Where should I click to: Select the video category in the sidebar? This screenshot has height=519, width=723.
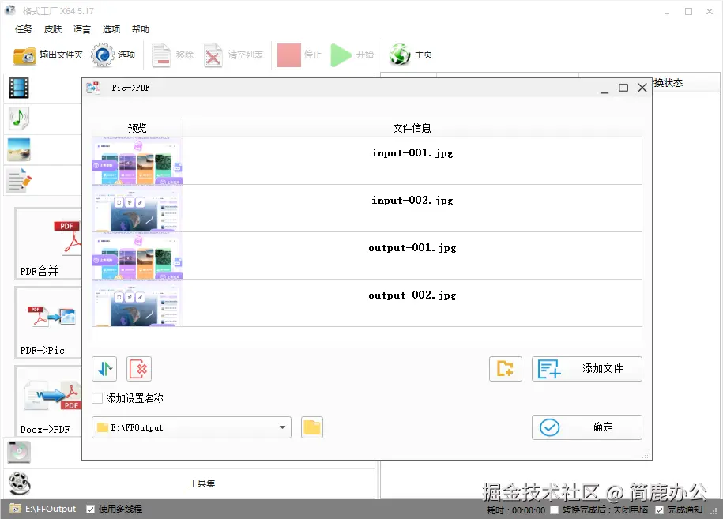point(18,88)
